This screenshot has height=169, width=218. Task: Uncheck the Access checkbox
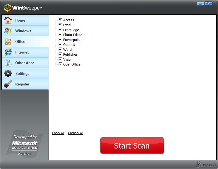(x=60, y=20)
